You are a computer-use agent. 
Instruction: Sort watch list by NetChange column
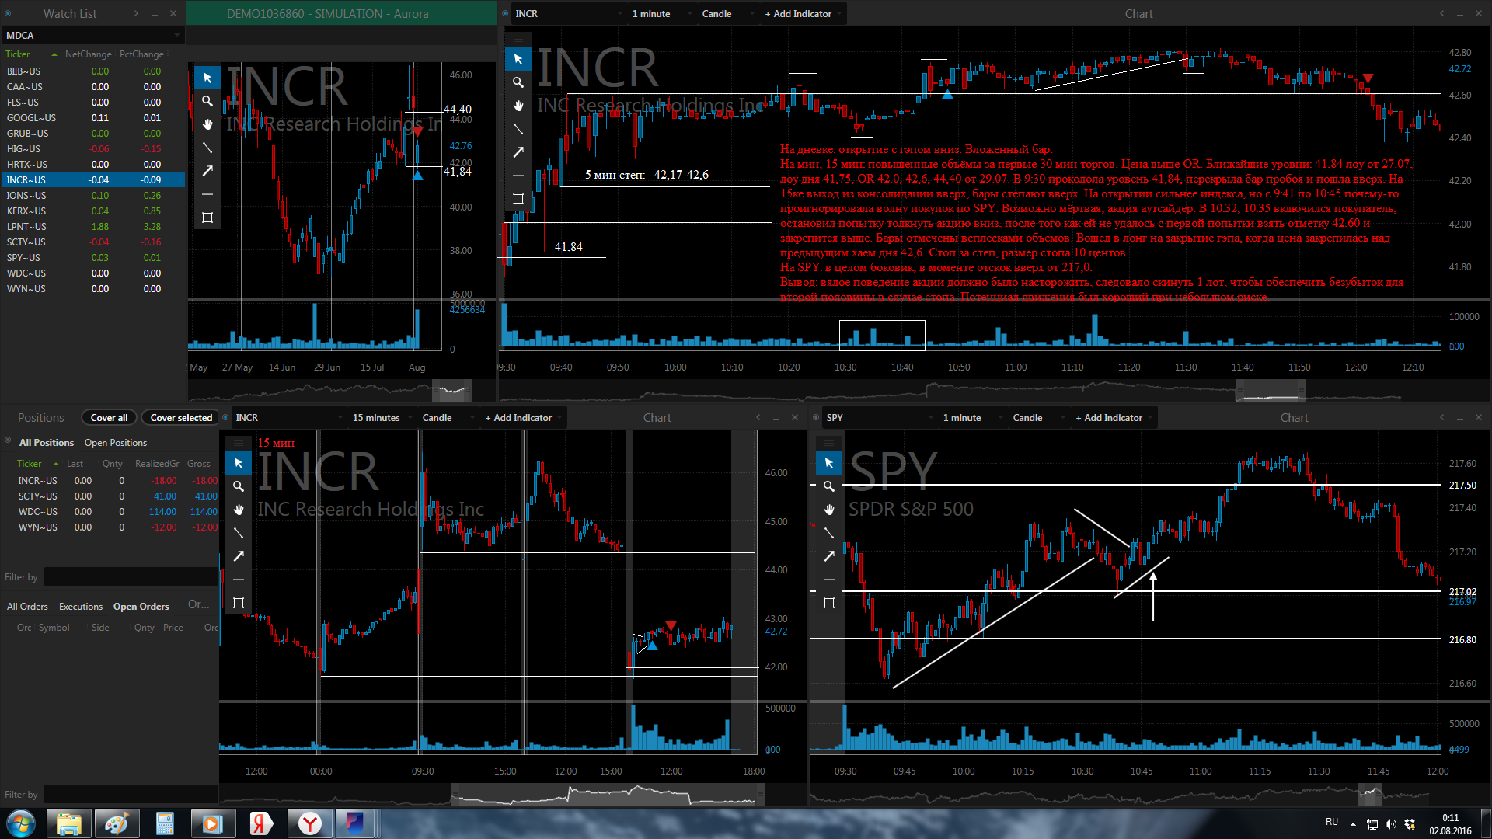tap(88, 54)
